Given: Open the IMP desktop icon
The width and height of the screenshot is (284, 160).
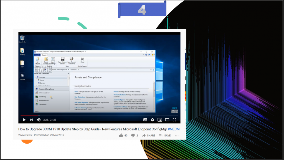Looking at the screenshot, I should click(x=22, y=64).
